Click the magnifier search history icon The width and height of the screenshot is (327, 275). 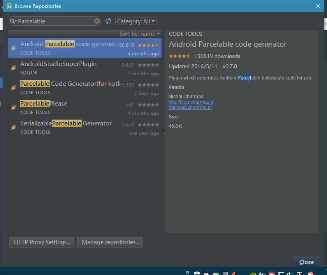point(13,21)
